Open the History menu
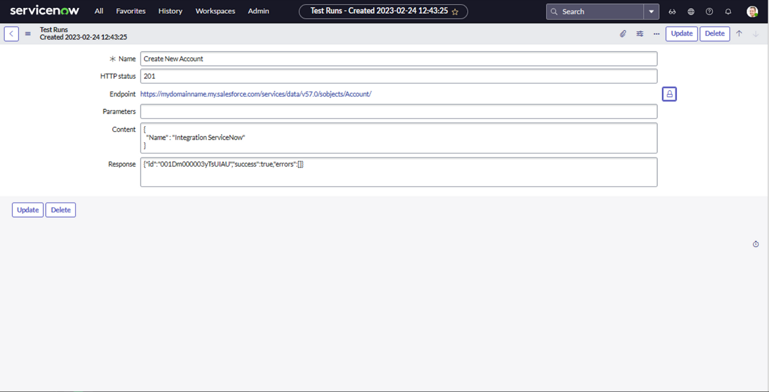The height and width of the screenshot is (392, 769). point(170,11)
